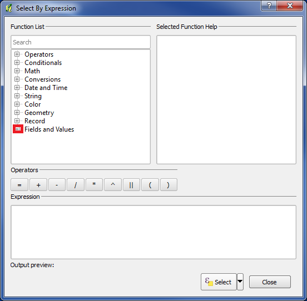The image size is (307, 301).
Task: Open the Select button dropdown arrow
Action: coord(240,282)
